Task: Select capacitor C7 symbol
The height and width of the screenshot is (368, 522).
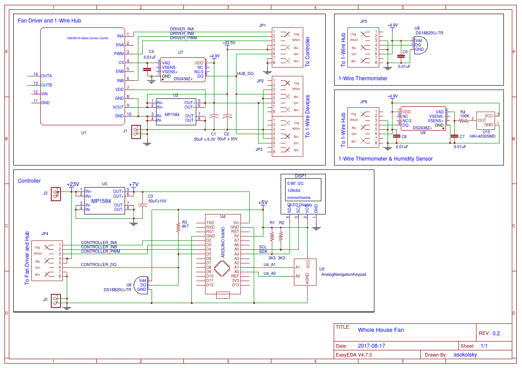Action: pyautogui.click(x=454, y=136)
